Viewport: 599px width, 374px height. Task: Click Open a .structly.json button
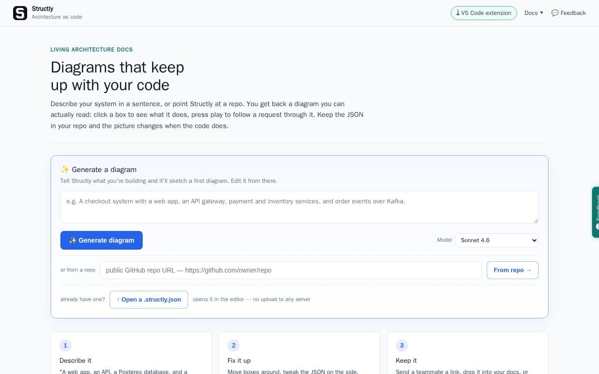[149, 300]
